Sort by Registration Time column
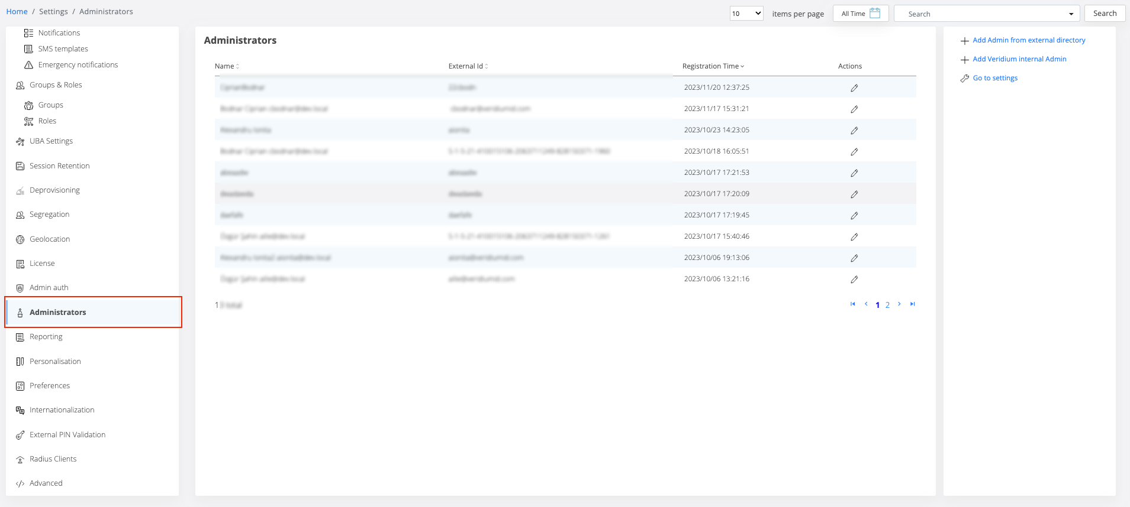1130x507 pixels. click(x=713, y=66)
